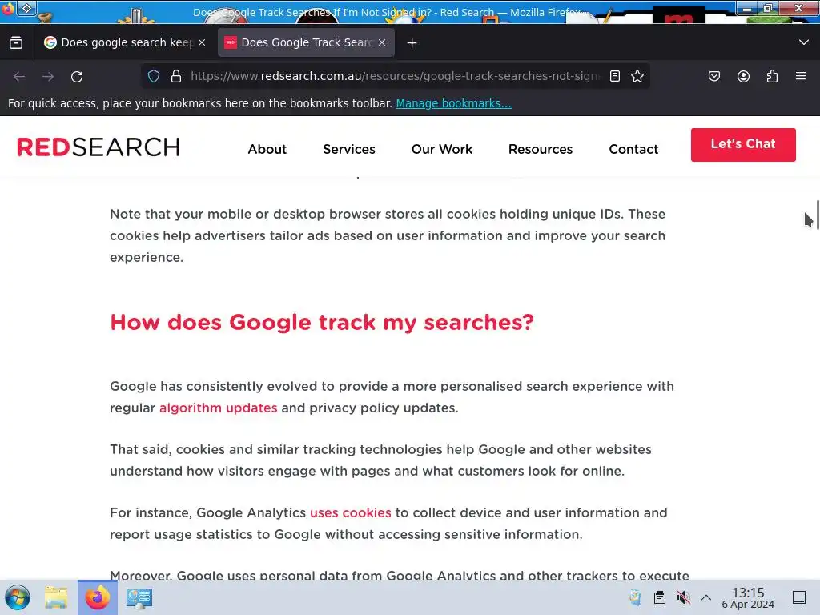Image resolution: width=820 pixels, height=615 pixels.
Task: Click the address bar URL field
Action: pyautogui.click(x=395, y=76)
